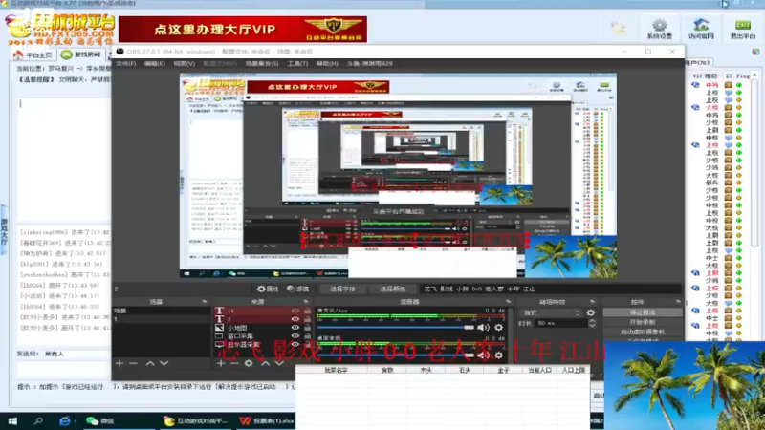Mute the 麦克风/Aux speaker icon
765x430 pixels.
(483, 328)
